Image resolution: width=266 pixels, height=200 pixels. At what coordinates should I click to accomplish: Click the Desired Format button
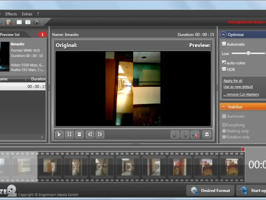pos(210,191)
